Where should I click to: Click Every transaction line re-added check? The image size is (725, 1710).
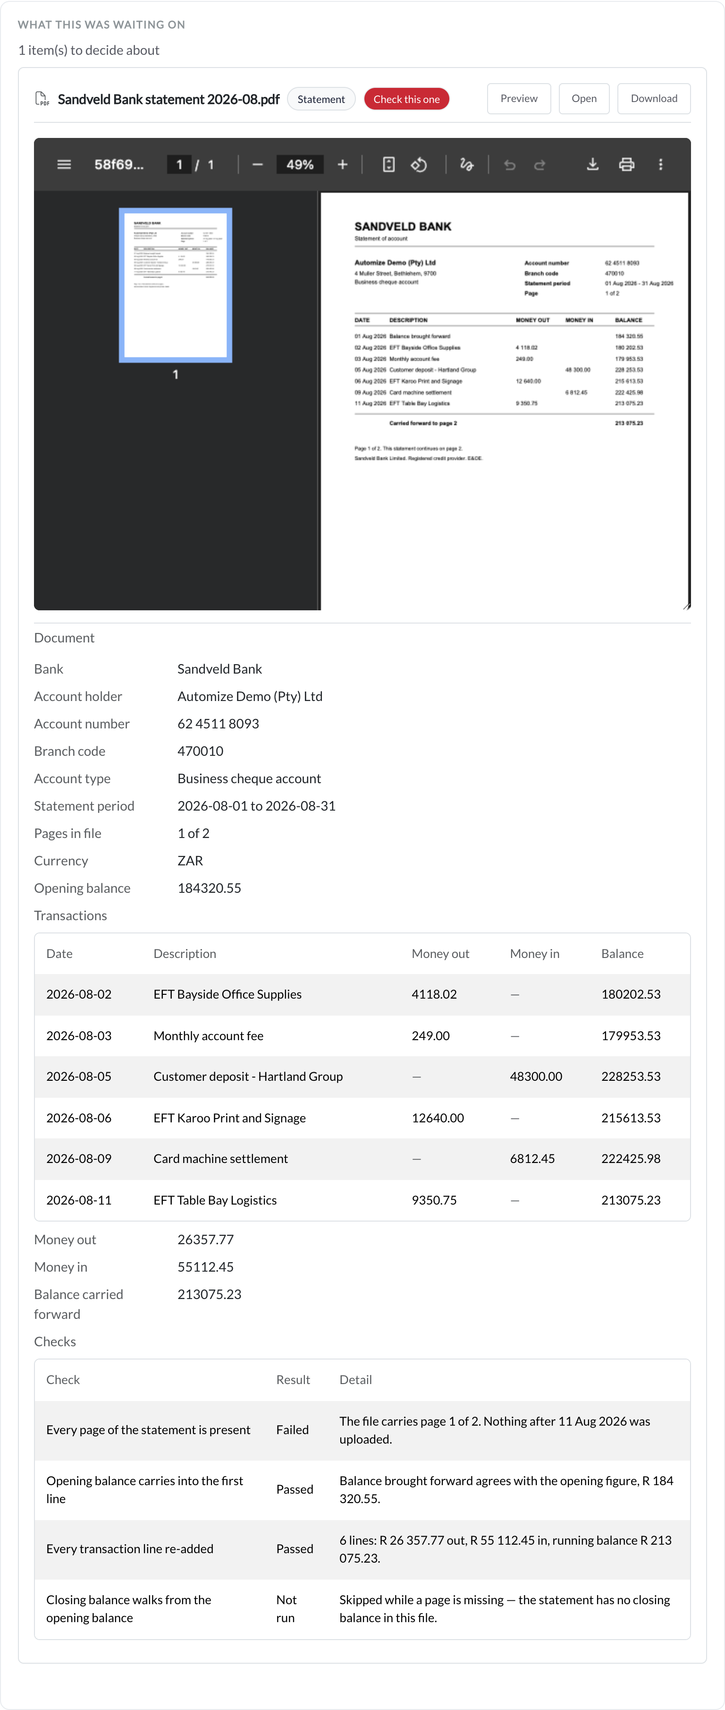point(130,1549)
